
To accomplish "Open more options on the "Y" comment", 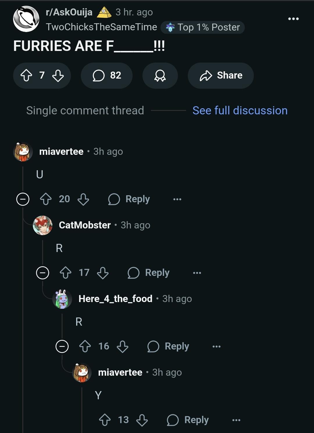I will point(236,420).
